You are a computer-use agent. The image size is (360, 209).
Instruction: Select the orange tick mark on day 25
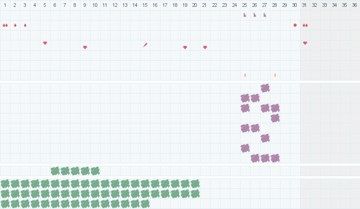point(245,76)
